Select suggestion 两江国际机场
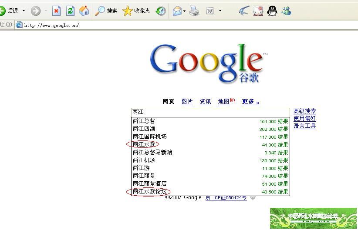 210,137
